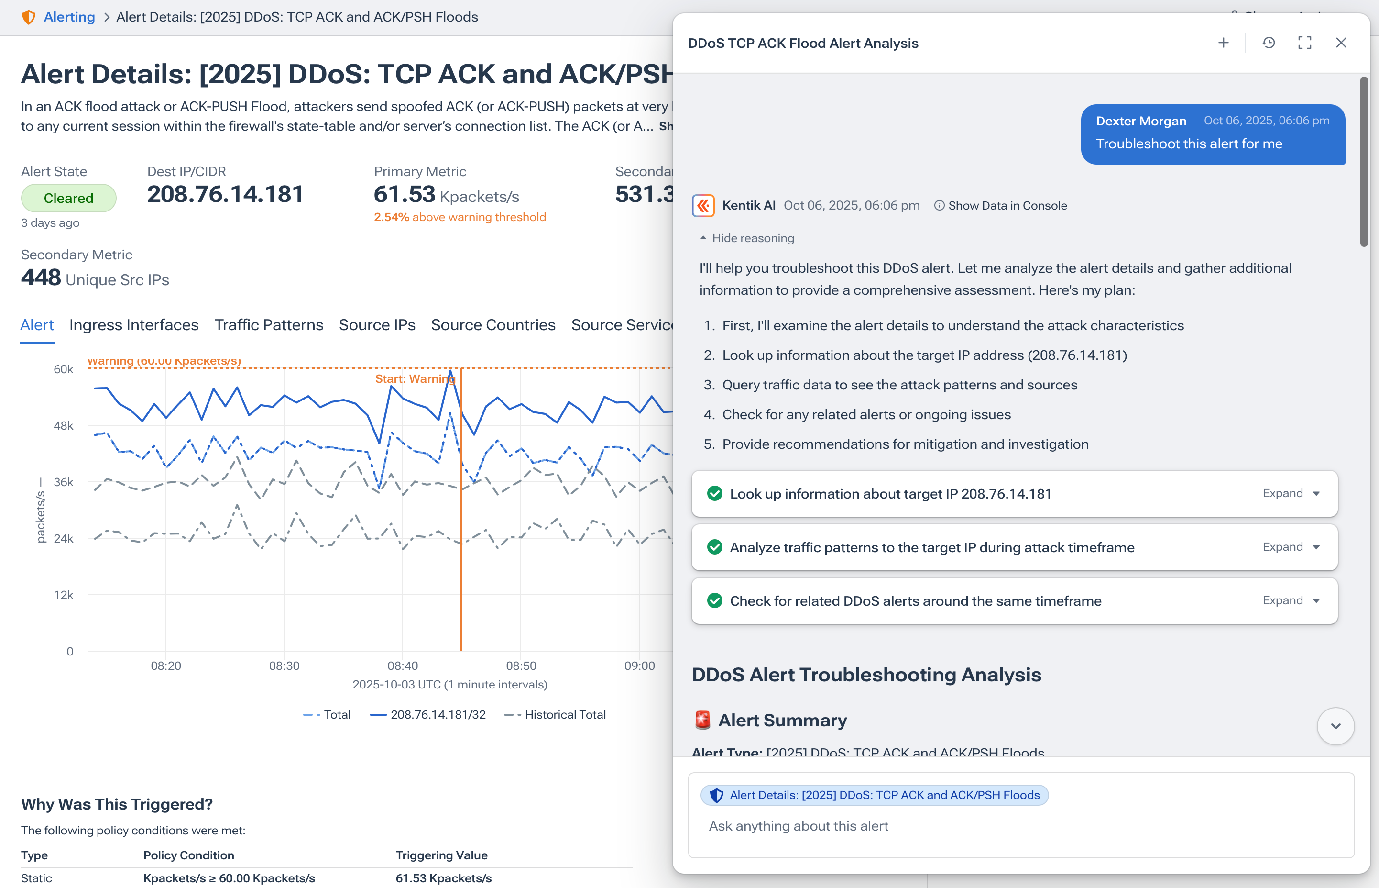The width and height of the screenshot is (1379, 888).
Task: Click the Alerting shield icon in breadcrumb
Action: click(28, 17)
